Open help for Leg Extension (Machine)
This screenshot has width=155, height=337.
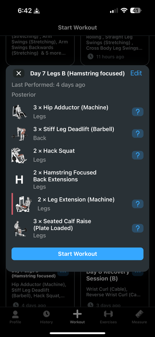[138, 204]
